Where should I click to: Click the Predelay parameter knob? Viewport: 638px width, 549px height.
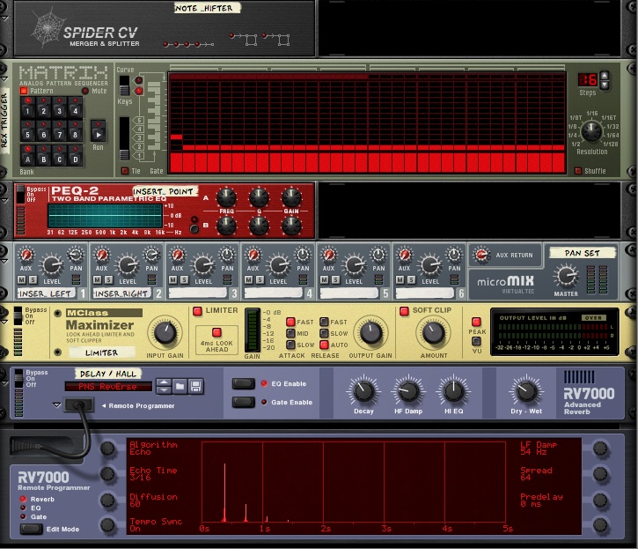point(600,500)
